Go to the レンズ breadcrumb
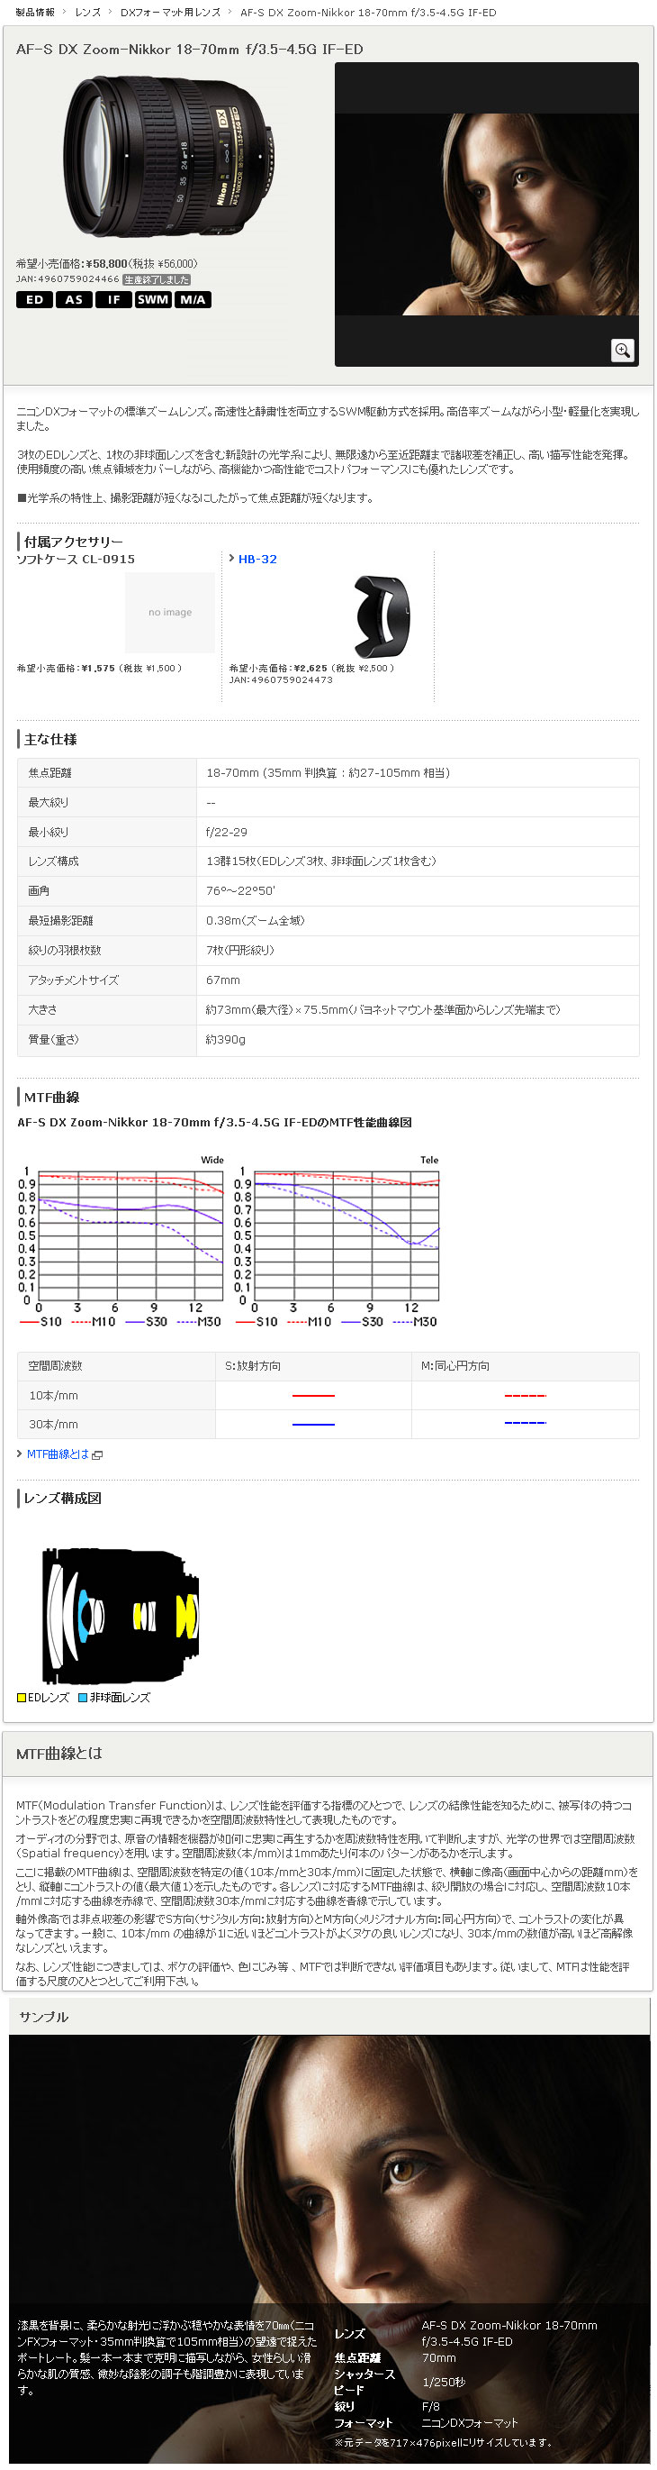657x2470 pixels. 88,13
